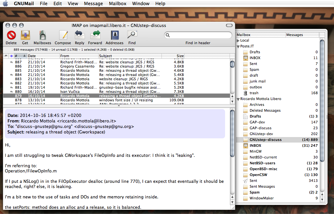Select the MinGW mailbox
334x214 pixels.
(x=278, y=151)
